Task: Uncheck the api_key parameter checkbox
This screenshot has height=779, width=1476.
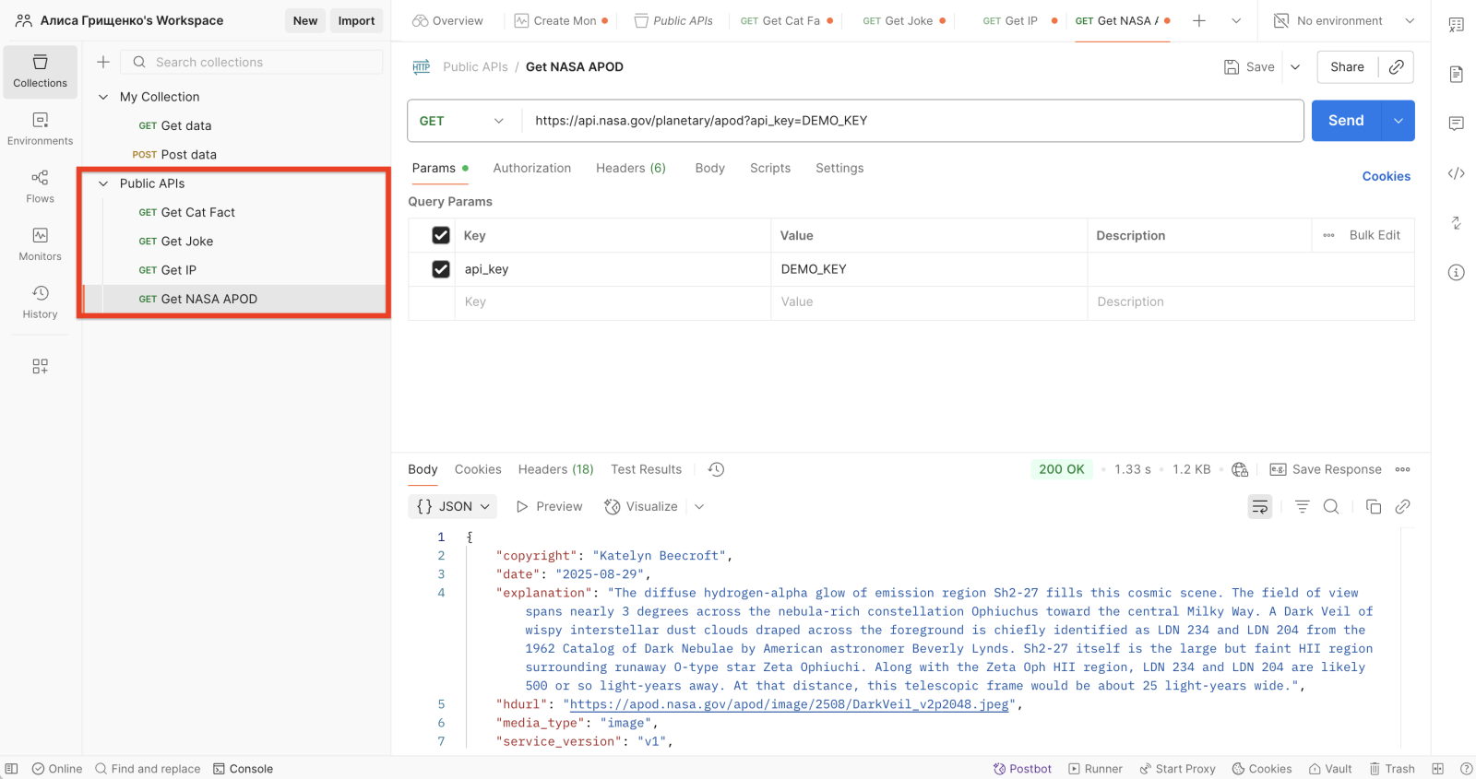Action: pyautogui.click(x=441, y=269)
